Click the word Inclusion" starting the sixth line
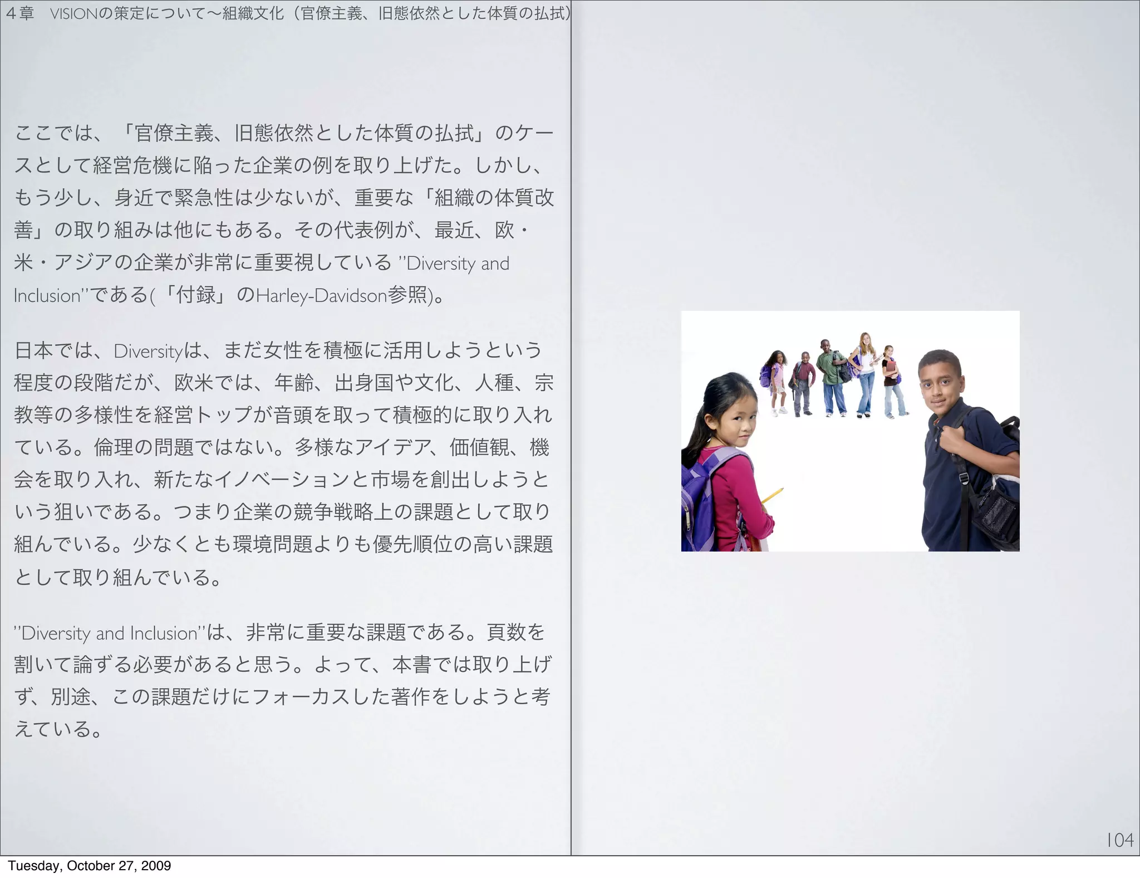 [50, 296]
